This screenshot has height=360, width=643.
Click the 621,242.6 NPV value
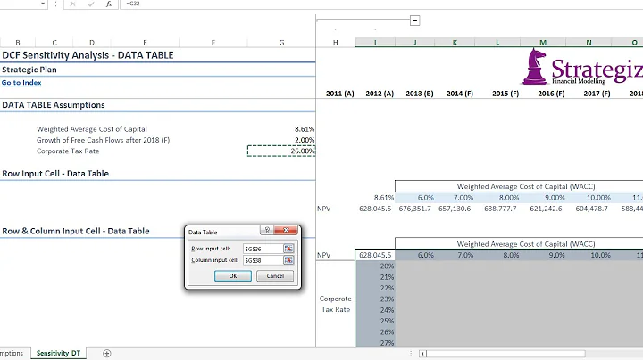(546, 209)
